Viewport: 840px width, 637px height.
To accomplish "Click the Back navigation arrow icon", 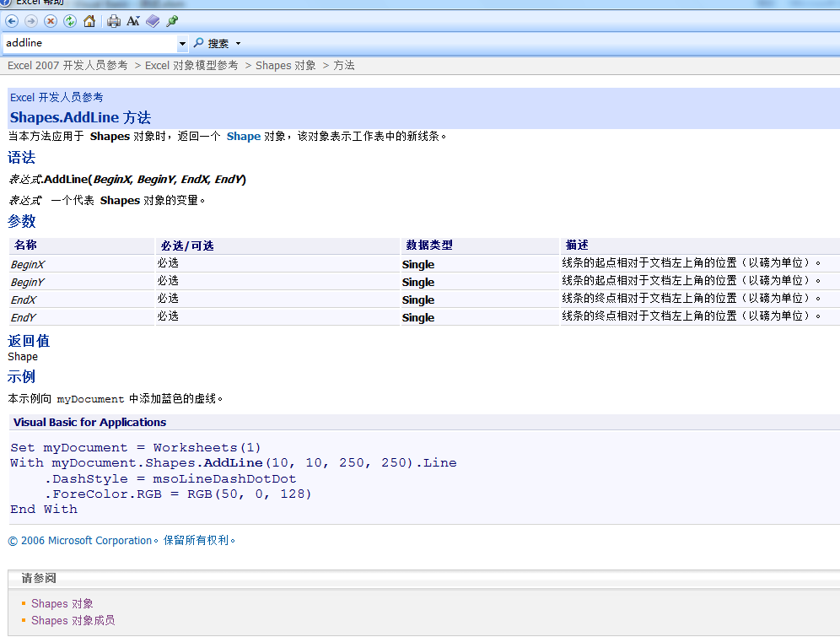I will pyautogui.click(x=12, y=21).
